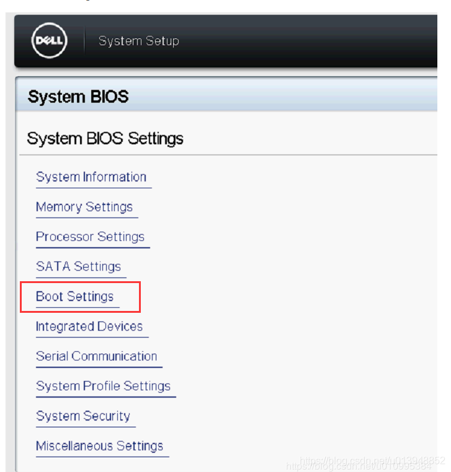
Task: Click the vertical divider beside the Dell logo
Action: [x=83, y=42]
